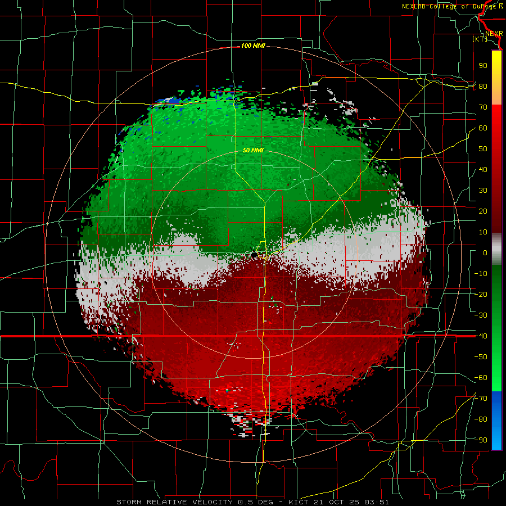Click the 40 value on the velocity scale
506x506 pixels.
pyautogui.click(x=483, y=170)
